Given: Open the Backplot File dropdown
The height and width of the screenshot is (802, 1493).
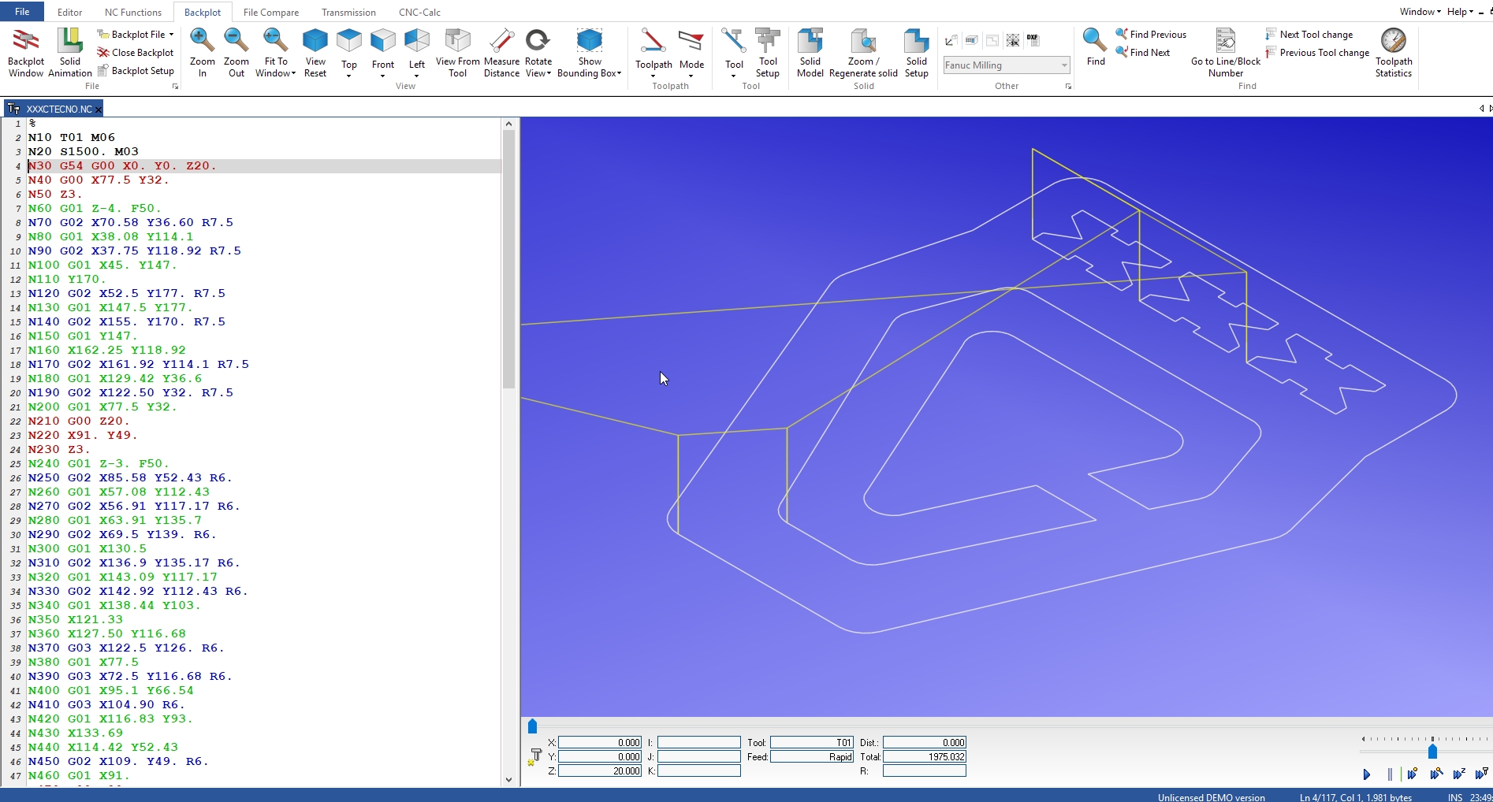Looking at the screenshot, I should click(136, 34).
